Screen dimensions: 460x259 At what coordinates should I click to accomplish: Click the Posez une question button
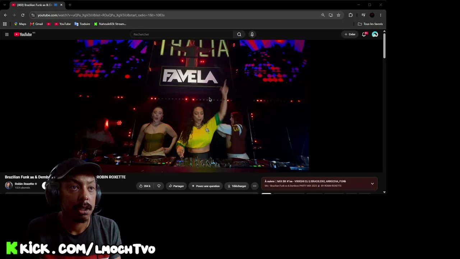[206, 186]
